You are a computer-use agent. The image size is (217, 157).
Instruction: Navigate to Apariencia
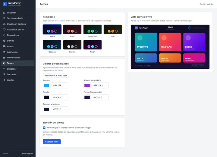click(x=18, y=52)
